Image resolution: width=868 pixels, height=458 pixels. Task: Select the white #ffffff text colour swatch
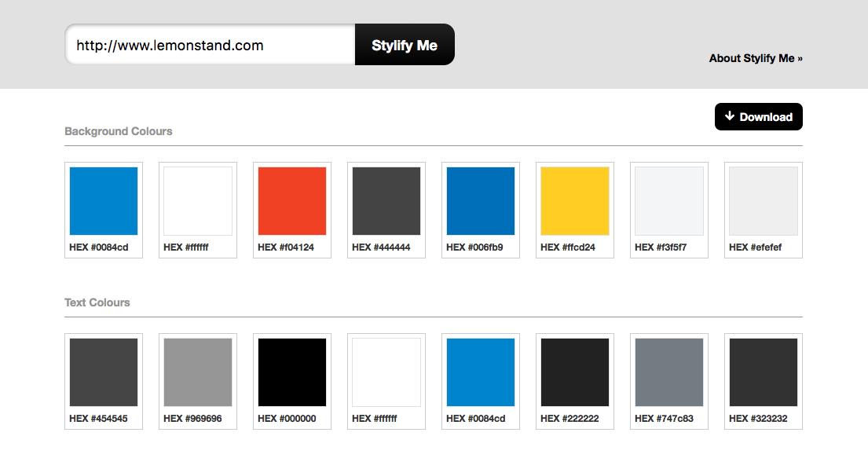386,372
